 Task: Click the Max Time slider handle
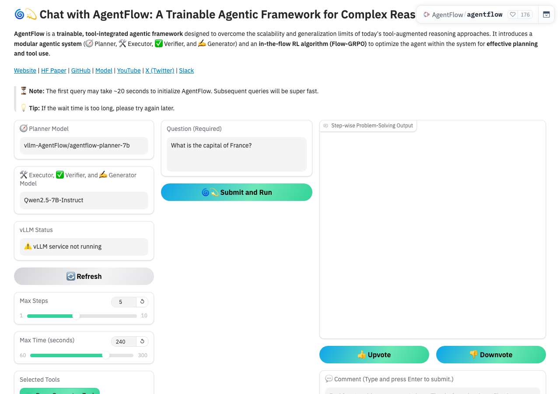106,355
